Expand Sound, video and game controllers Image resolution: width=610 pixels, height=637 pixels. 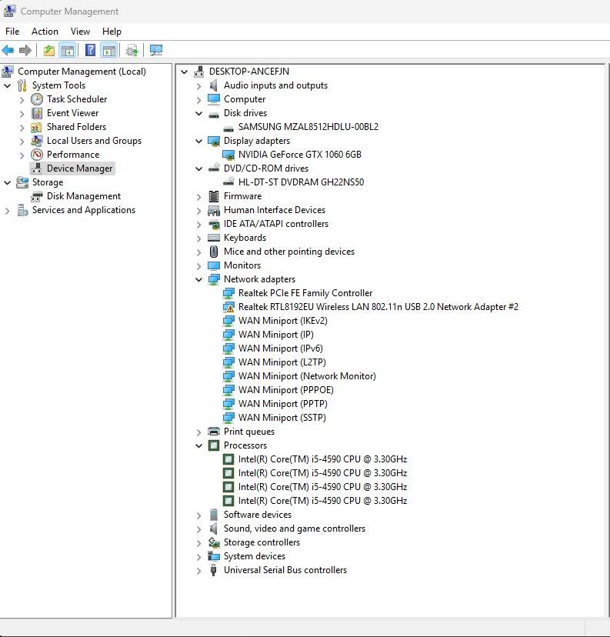click(x=198, y=529)
